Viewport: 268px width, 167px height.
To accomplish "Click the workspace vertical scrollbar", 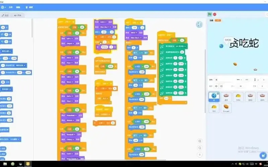I will tap(205, 81).
